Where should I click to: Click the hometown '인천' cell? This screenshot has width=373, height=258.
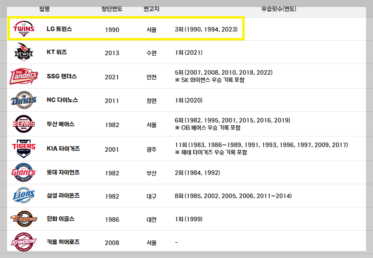152,77
